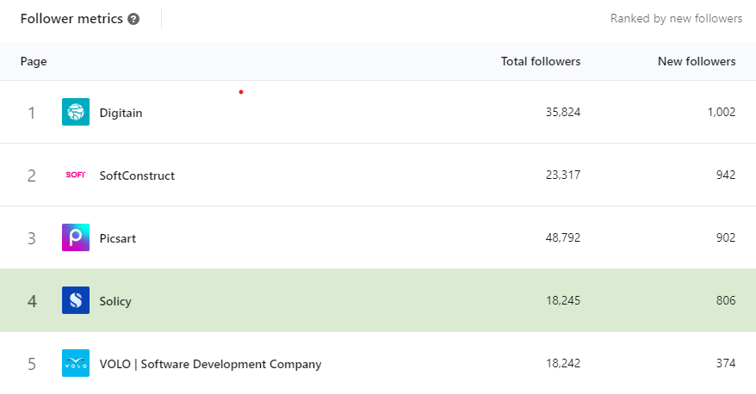Click the Total followers column header
Screen dimensions: 756x394
[541, 61]
